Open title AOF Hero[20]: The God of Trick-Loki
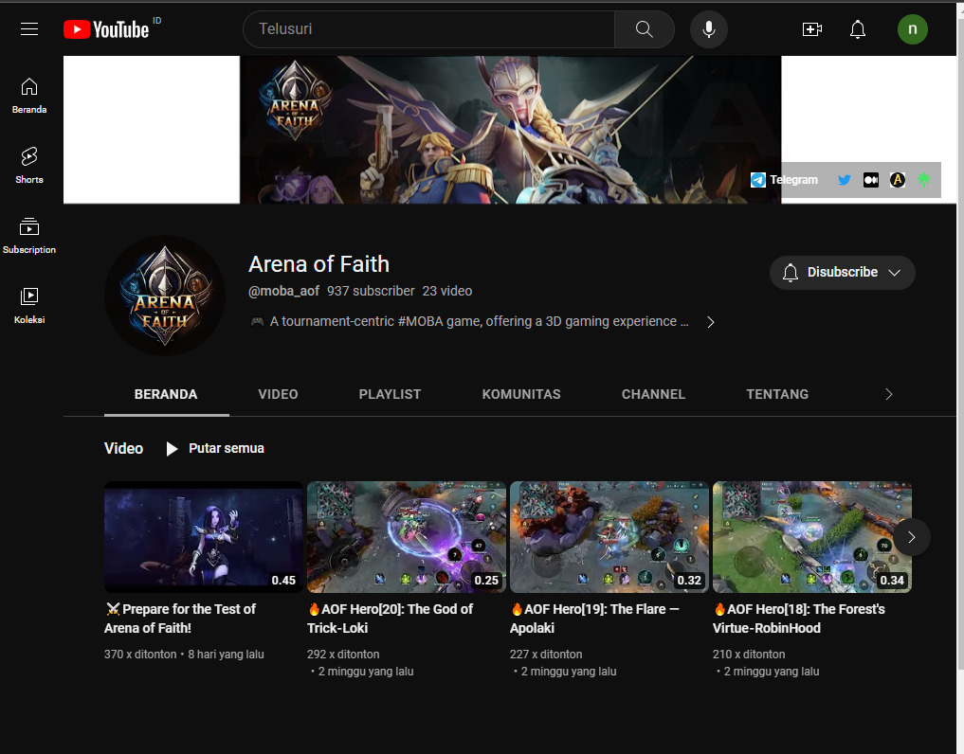This screenshot has width=964, height=754. click(391, 619)
